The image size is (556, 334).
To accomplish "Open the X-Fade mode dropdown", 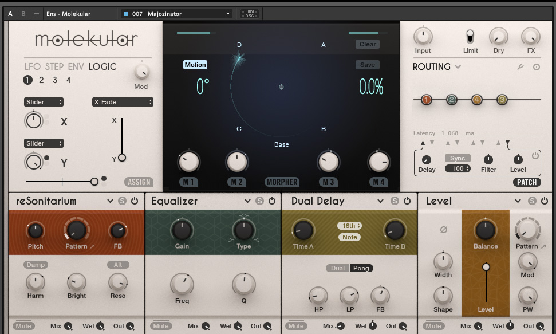I will click(123, 102).
